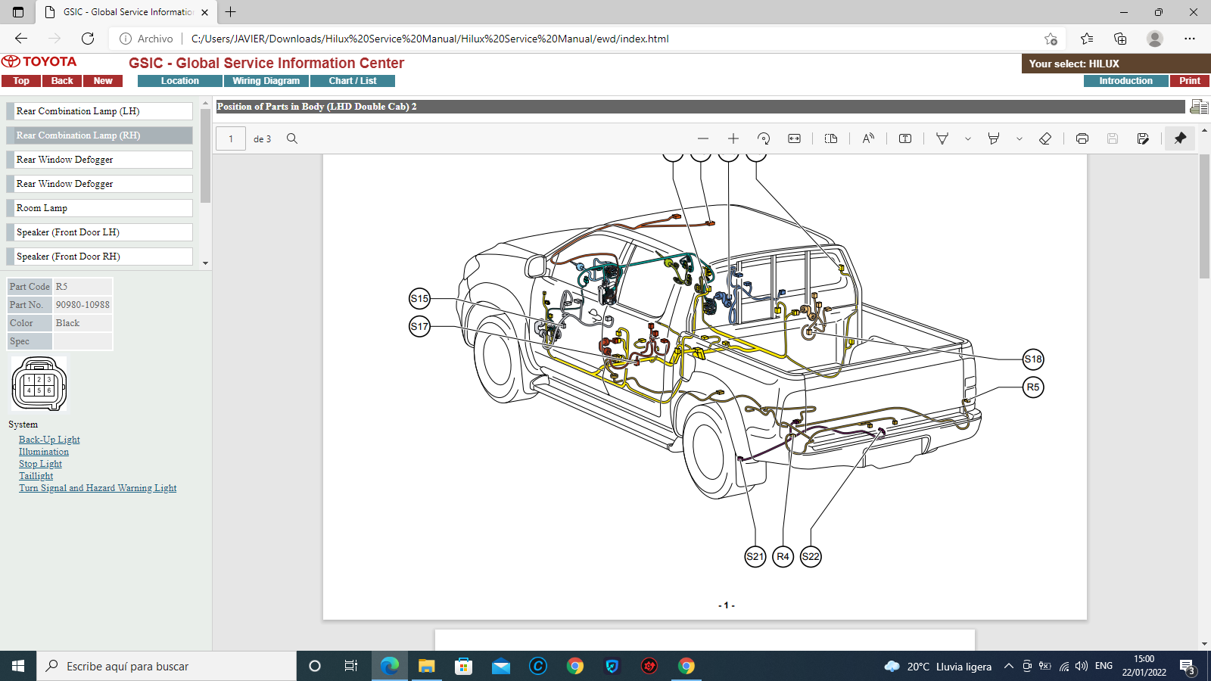Add page to favorites star
Image resolution: width=1211 pixels, height=681 pixels.
click(1051, 39)
